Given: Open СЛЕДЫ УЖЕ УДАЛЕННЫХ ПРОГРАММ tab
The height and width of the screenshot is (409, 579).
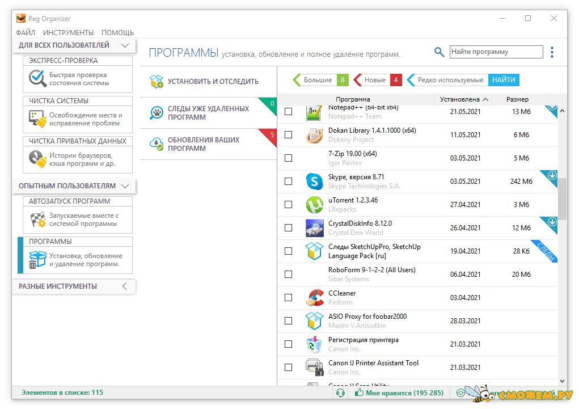Looking at the screenshot, I should [x=209, y=113].
